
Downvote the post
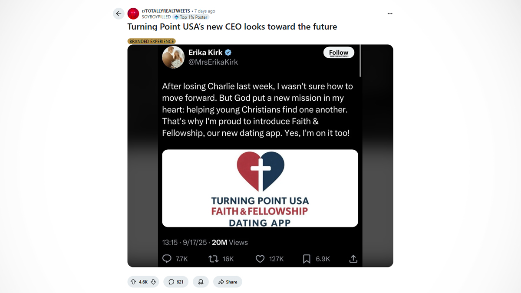coord(153,282)
